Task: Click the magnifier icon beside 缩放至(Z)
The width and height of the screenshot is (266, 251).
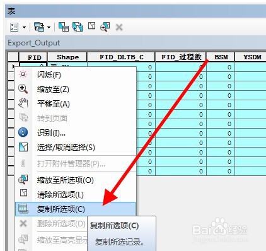Action: point(23,89)
